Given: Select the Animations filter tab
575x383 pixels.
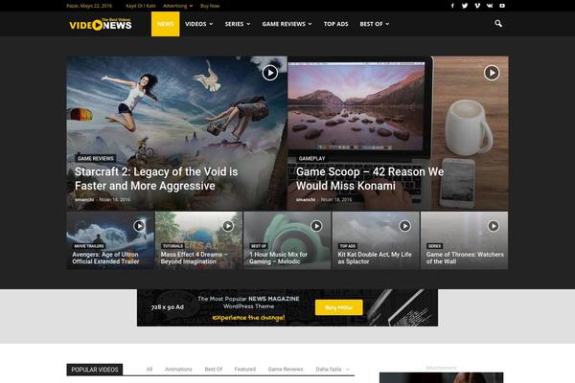Looking at the screenshot, I should coord(178,369).
